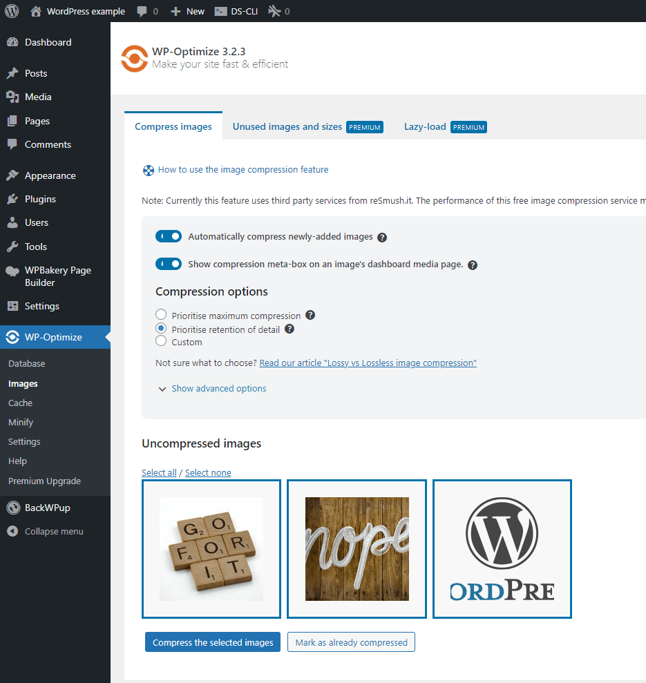Click the WordPress example site name
646x683 pixels.
point(86,11)
